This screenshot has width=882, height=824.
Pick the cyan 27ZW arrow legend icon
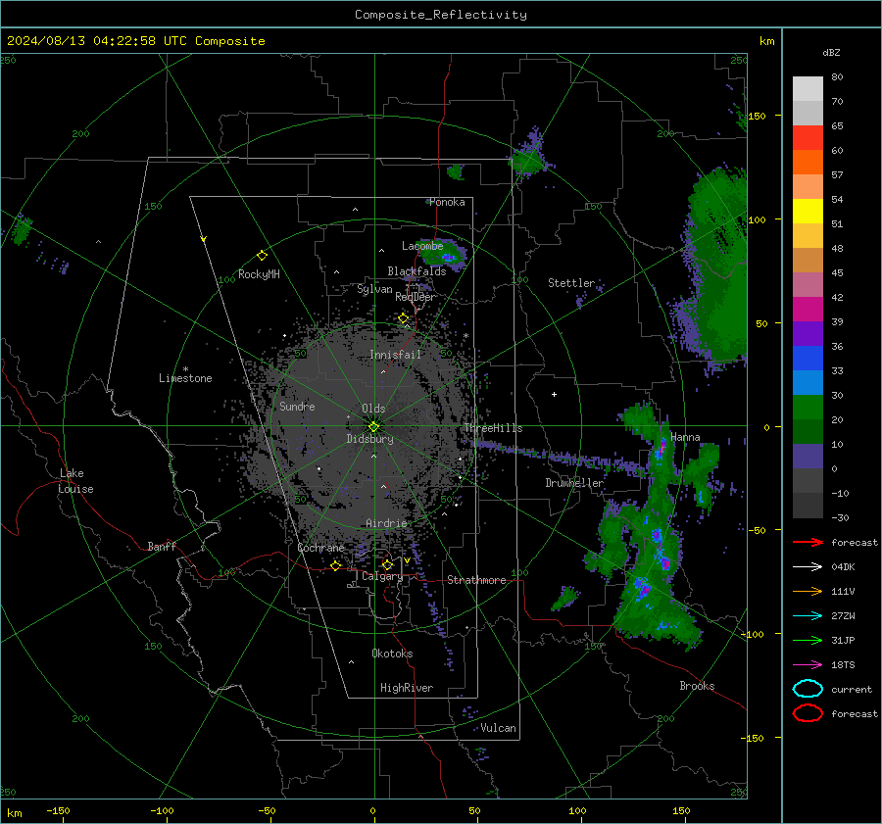click(x=808, y=616)
